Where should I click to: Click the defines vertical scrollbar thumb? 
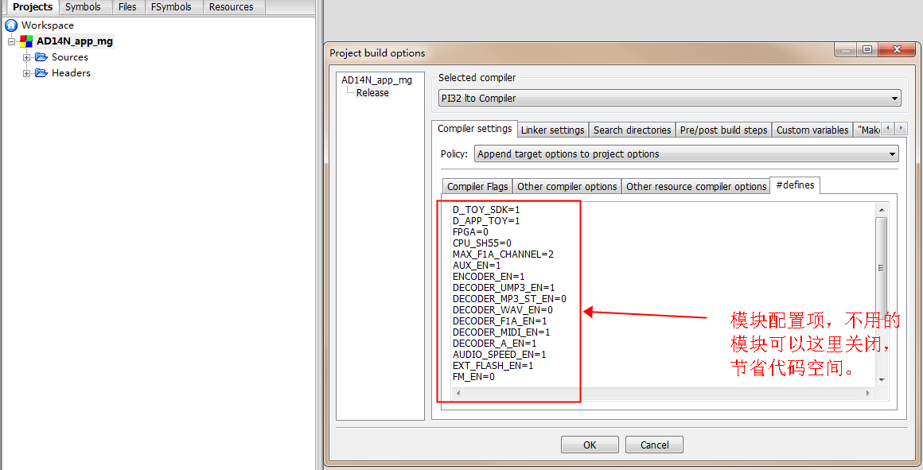coord(881,266)
